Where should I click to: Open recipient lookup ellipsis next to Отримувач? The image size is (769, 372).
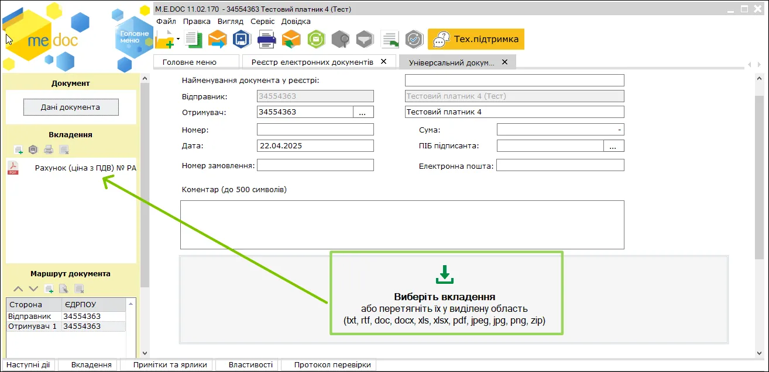(x=363, y=112)
